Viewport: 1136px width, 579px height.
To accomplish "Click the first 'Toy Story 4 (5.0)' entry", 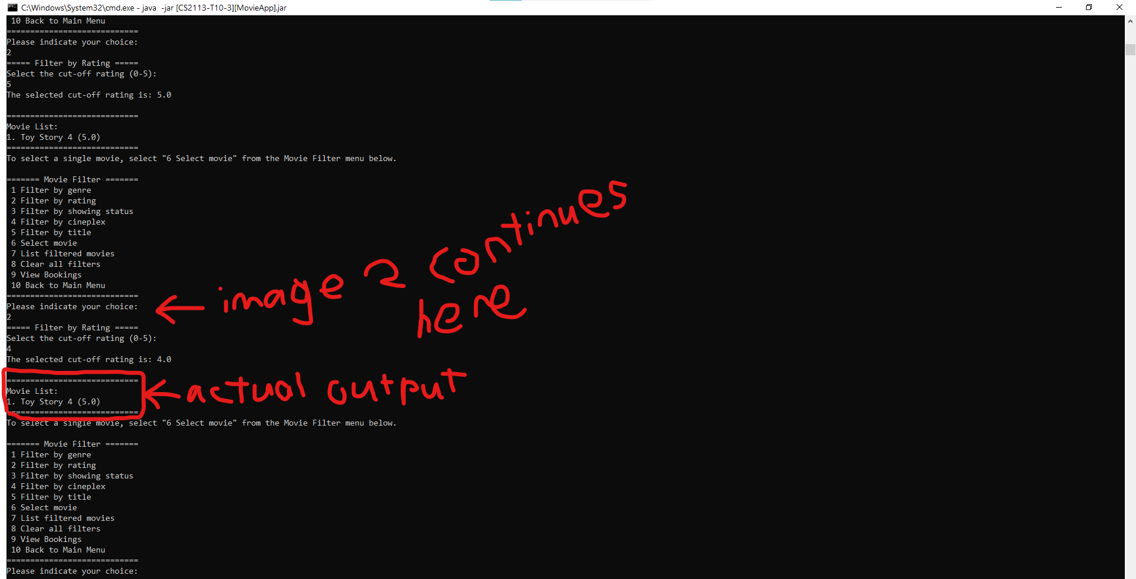I will click(x=61, y=138).
